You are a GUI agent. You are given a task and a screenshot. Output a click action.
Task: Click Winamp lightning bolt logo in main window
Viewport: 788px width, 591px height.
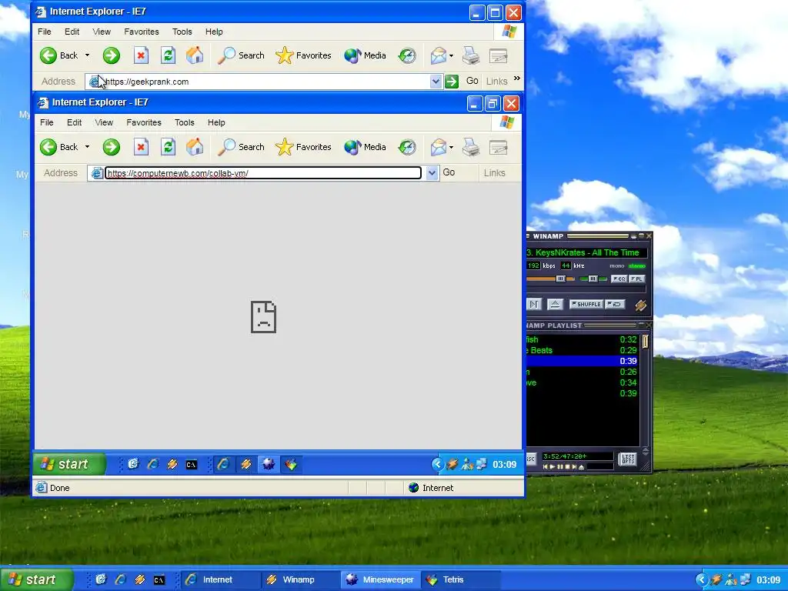639,305
